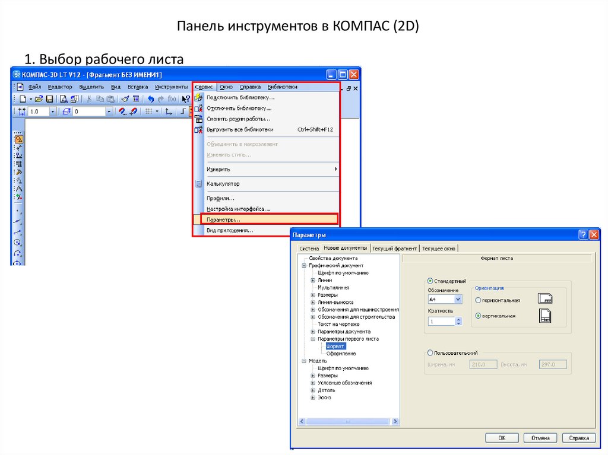Open the Измерить submenu

point(265,170)
